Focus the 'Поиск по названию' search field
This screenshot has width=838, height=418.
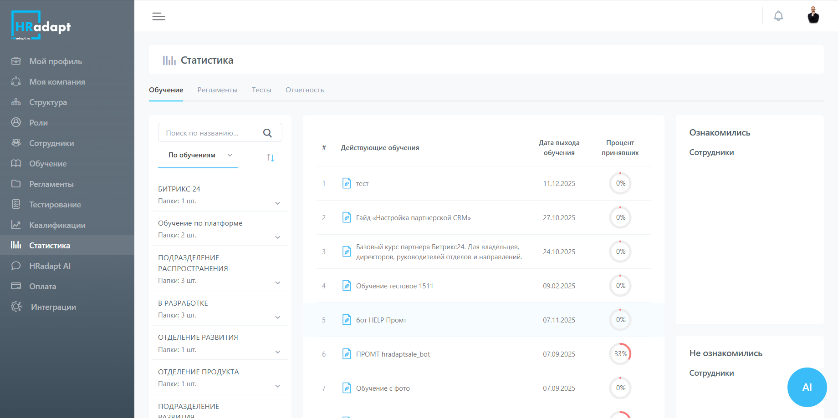[x=209, y=133]
